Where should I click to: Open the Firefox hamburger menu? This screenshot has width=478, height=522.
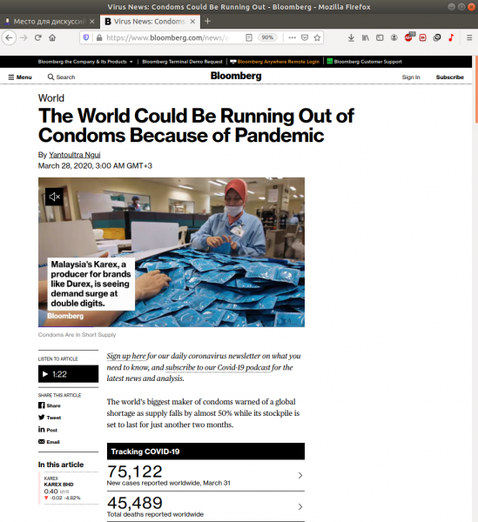469,37
